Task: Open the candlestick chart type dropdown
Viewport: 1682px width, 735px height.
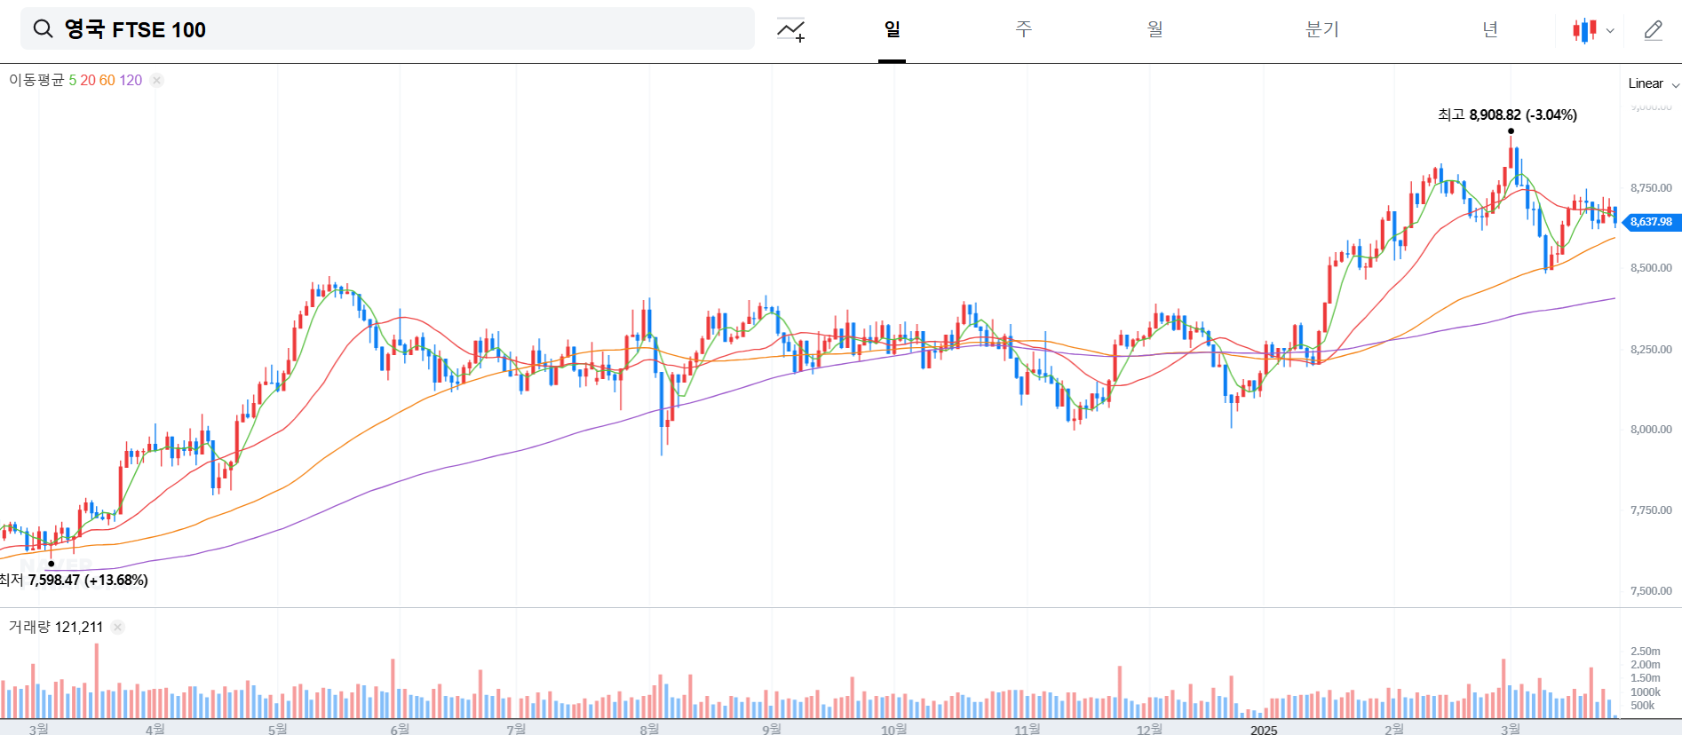Action: [x=1593, y=30]
